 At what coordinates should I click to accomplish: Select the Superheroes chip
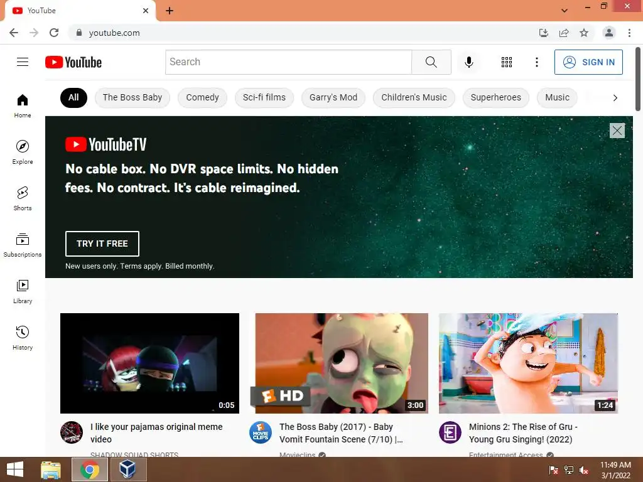pos(496,97)
